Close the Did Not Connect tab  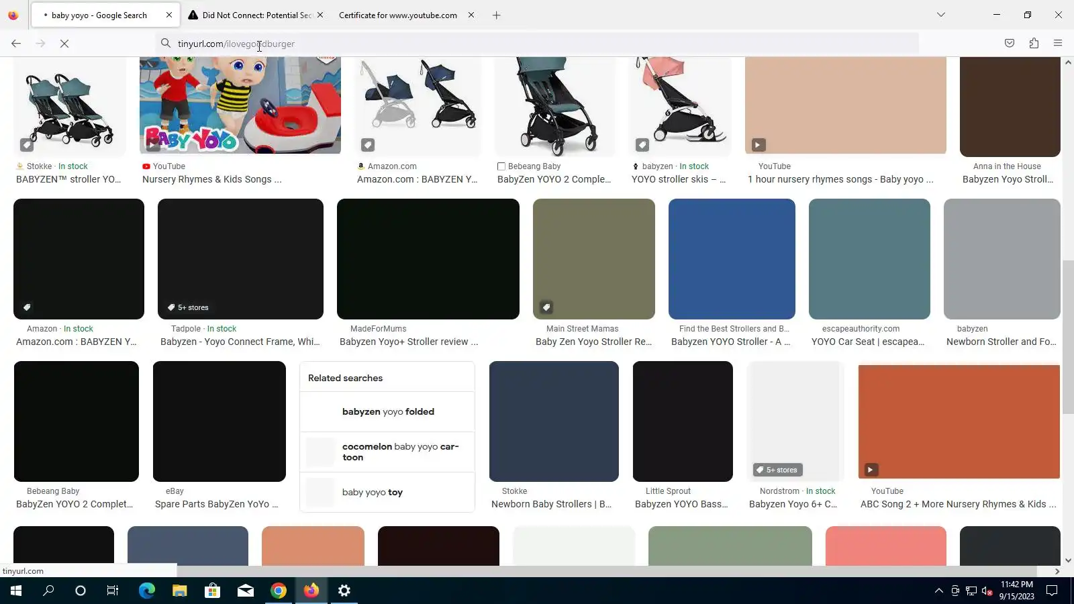320,15
